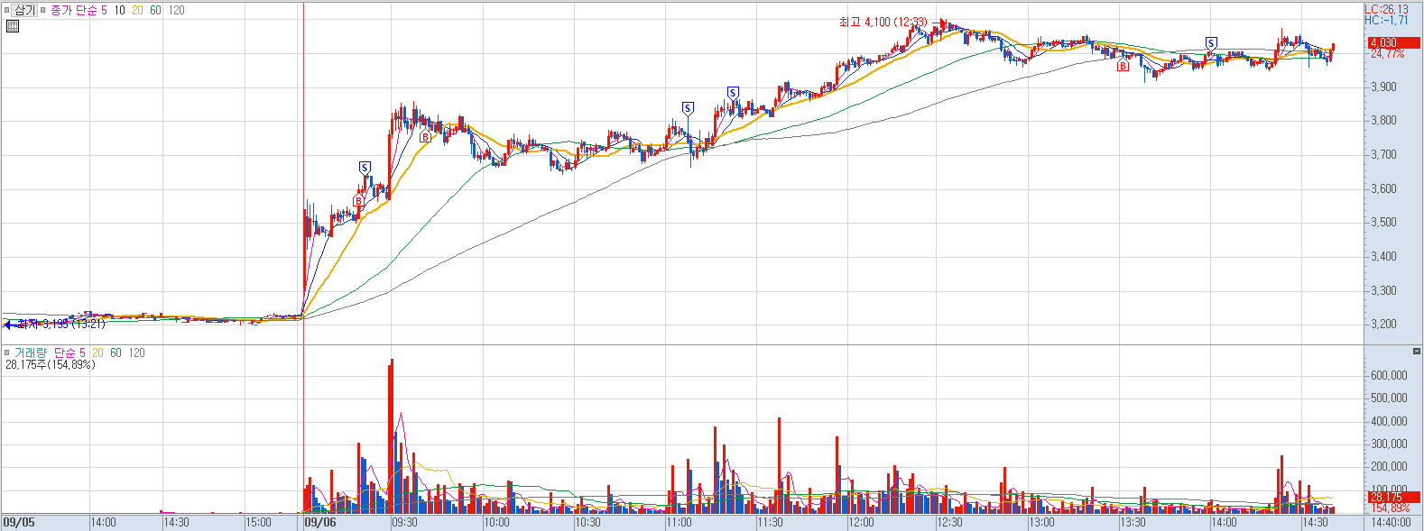
Task: Click the small square before 삼기
Action: (x=7, y=10)
